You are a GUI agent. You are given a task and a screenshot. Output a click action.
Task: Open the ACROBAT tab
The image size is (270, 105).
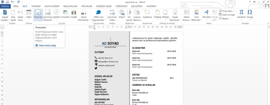point(151,6)
